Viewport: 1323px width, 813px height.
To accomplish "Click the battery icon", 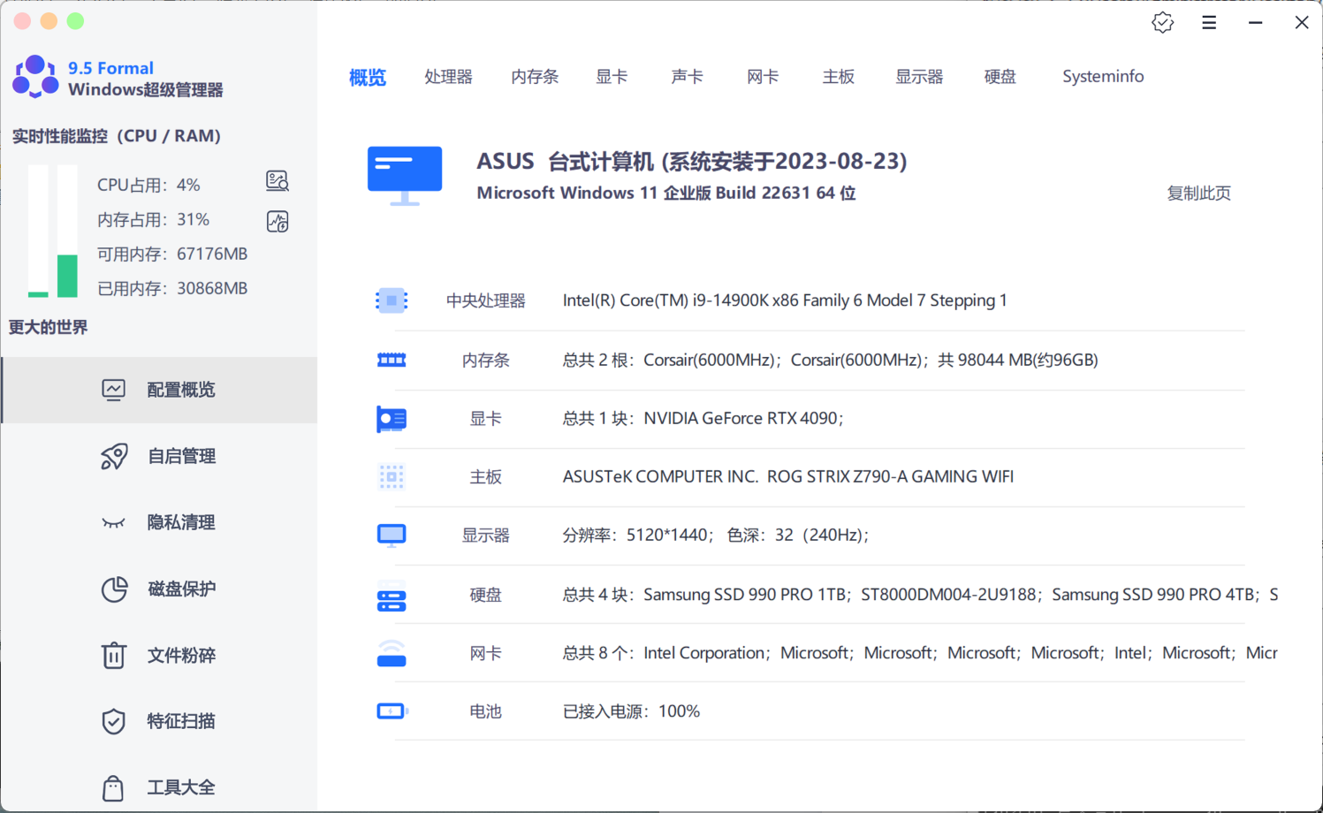I will coord(392,711).
